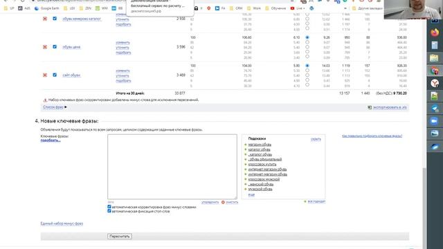Uncheck the 'обувь цена' phrase checkbox

(55, 46)
